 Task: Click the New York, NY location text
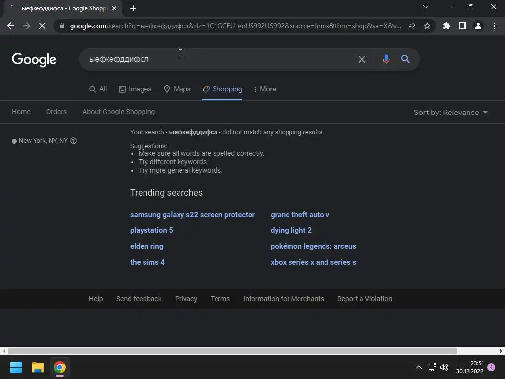point(43,141)
